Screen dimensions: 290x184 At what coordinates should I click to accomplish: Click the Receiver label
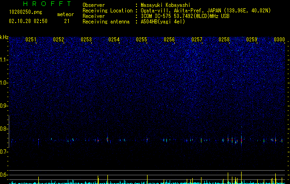[x=94, y=16]
